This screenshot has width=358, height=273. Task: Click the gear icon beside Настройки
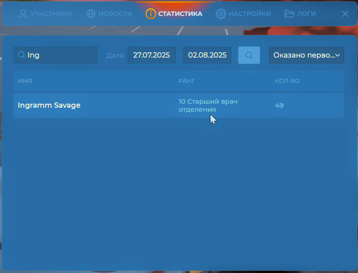pos(220,14)
